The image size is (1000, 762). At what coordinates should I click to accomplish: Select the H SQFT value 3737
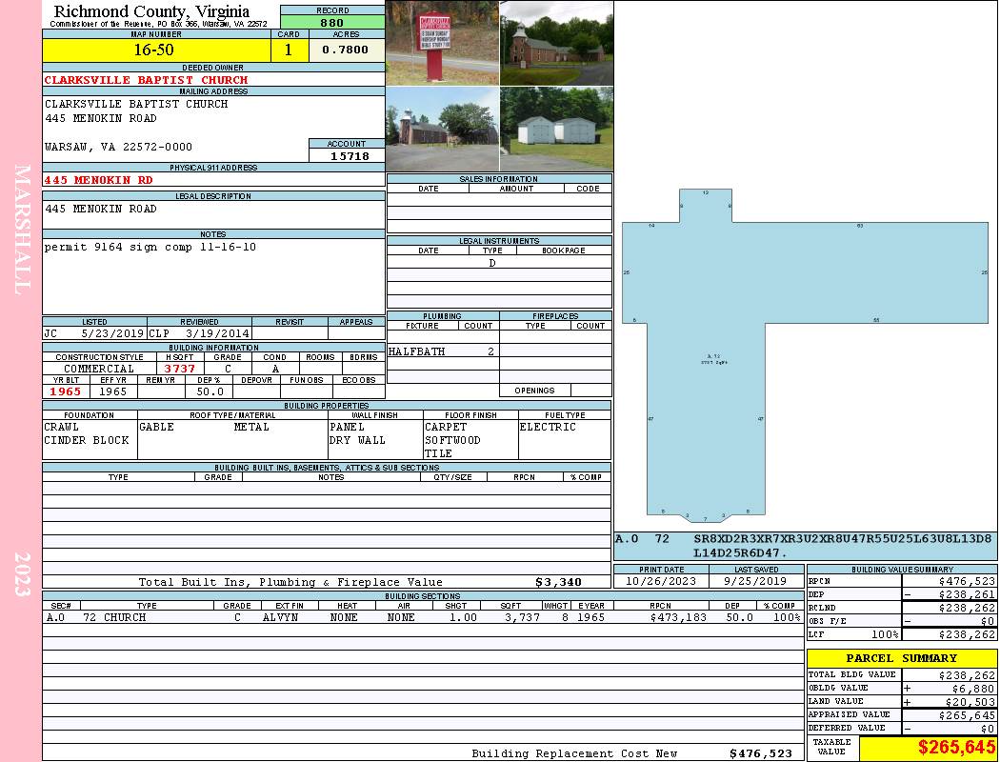point(181,369)
